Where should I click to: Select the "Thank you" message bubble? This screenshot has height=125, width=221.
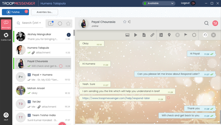[200, 108]
